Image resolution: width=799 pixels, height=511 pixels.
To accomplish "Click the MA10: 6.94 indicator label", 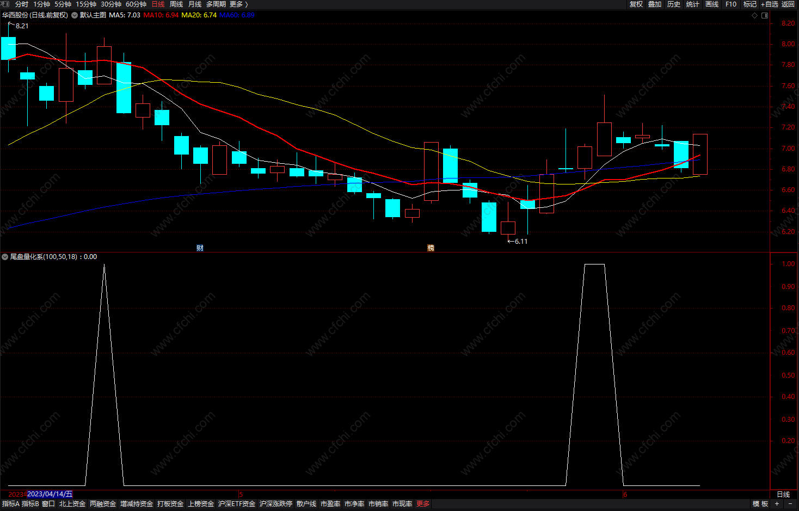I will pos(161,15).
